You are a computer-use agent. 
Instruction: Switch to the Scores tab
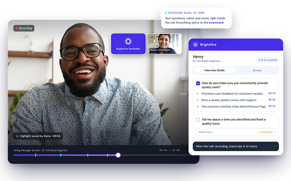tap(257, 71)
